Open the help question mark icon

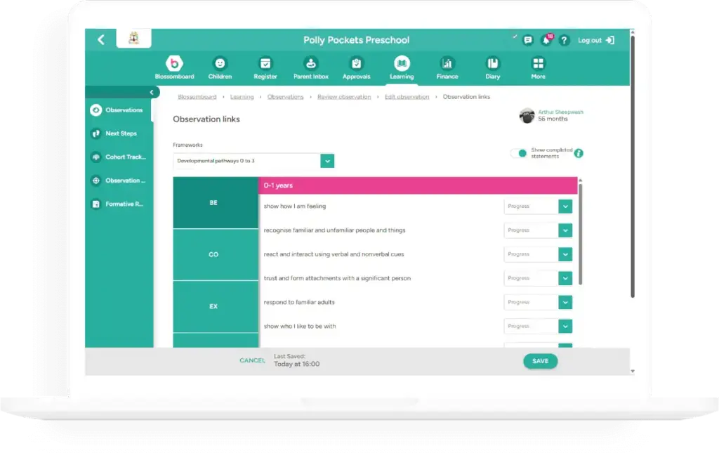point(563,41)
